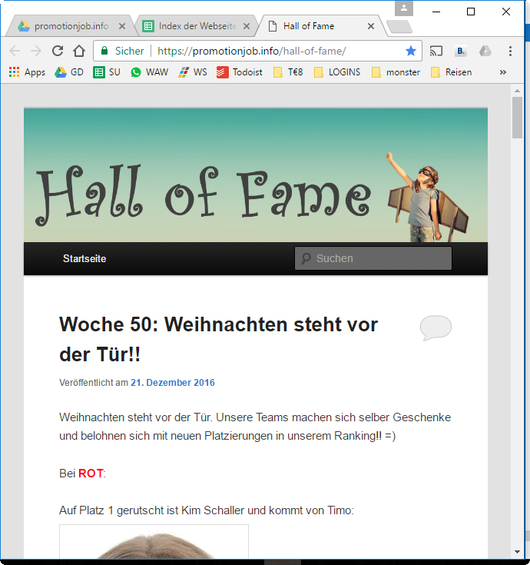Viewport: 530px width, 565px height.
Task: Open the Todoist bookmark
Action: pos(240,72)
